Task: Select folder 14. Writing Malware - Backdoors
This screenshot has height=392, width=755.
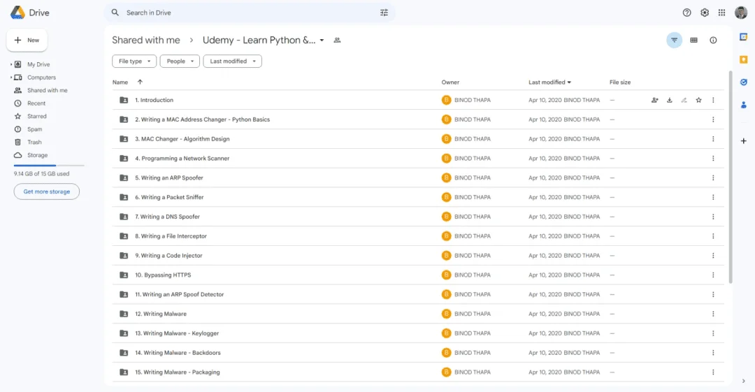Action: pos(418,352)
